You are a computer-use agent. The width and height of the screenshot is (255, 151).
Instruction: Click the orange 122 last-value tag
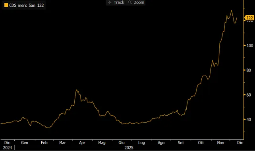pos(249,18)
